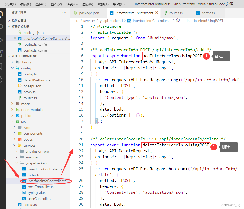Click the src breadcrumb segment
The width and height of the screenshot is (244, 209).
(77, 21)
